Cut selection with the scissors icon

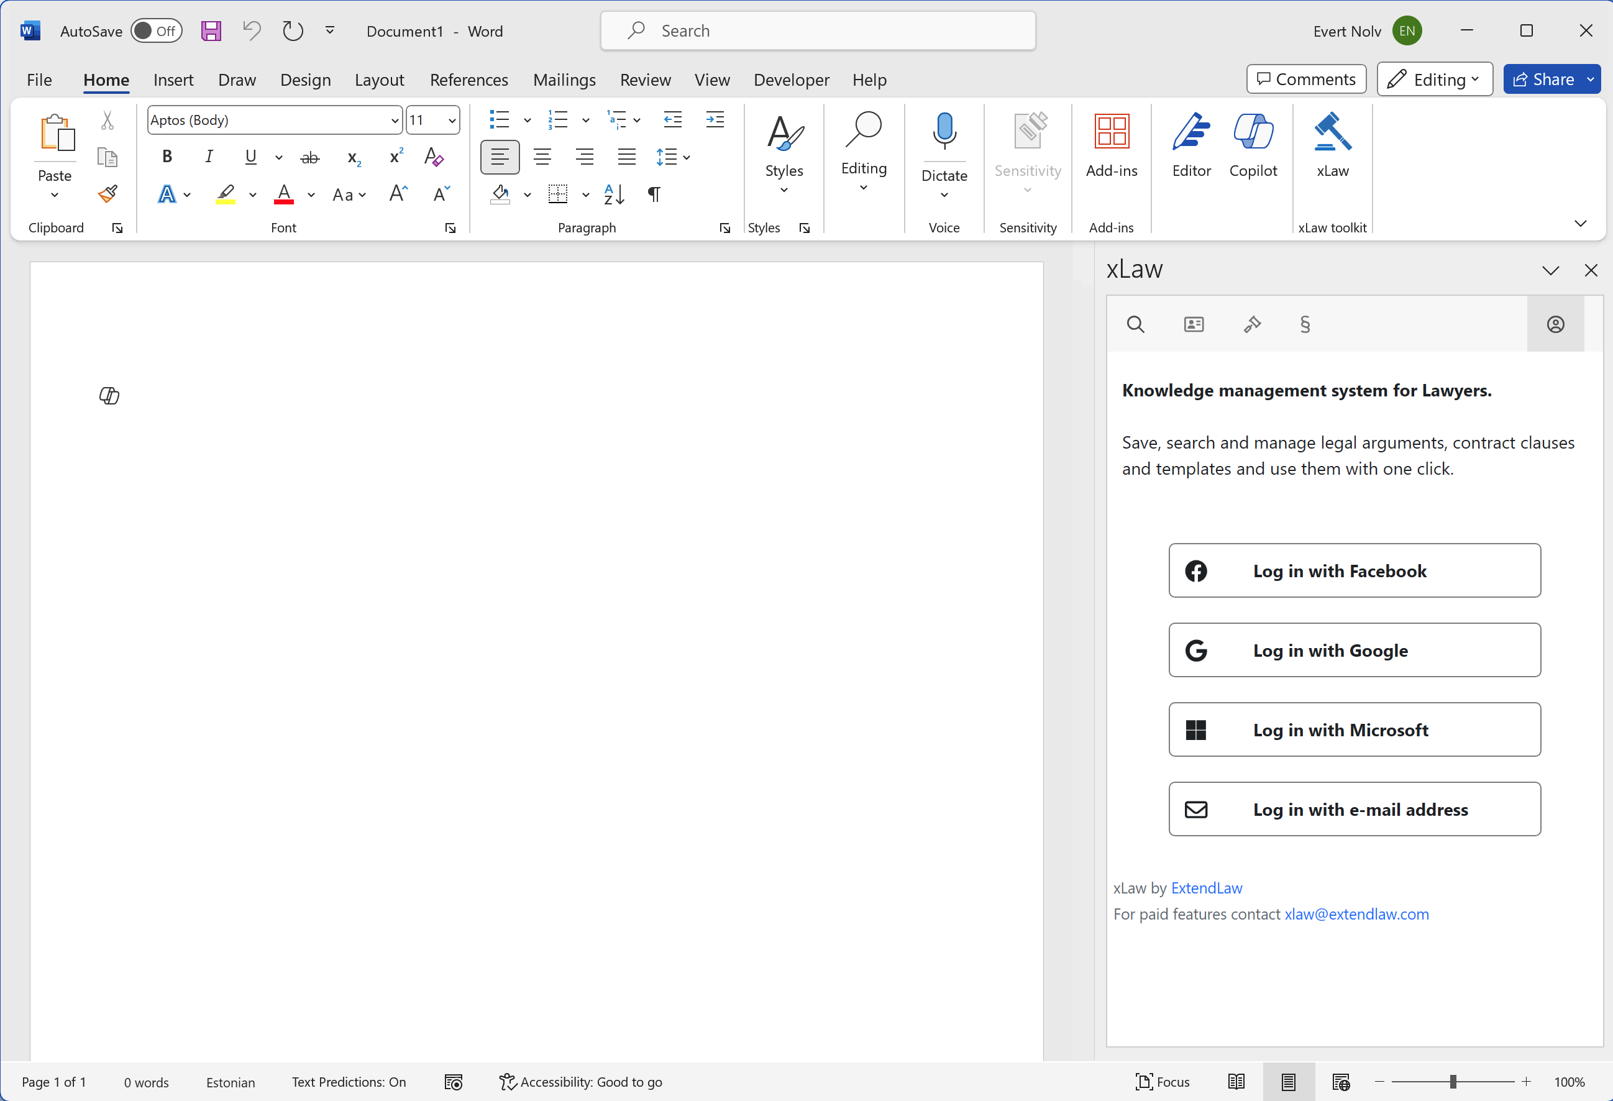108,119
